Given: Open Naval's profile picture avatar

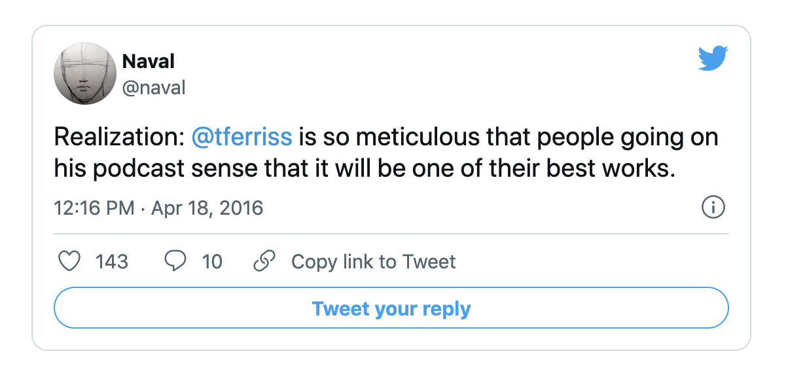Looking at the screenshot, I should [85, 73].
